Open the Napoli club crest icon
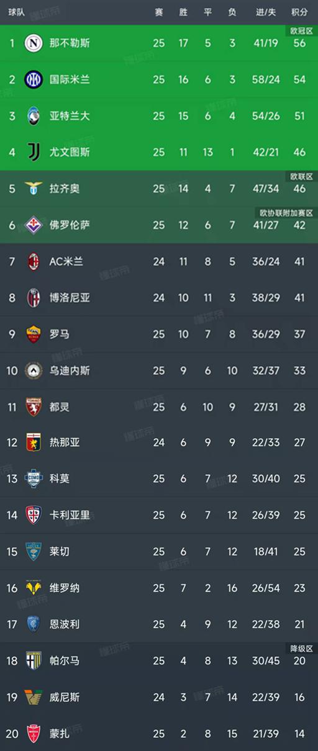The width and height of the screenshot is (318, 751). point(34,43)
